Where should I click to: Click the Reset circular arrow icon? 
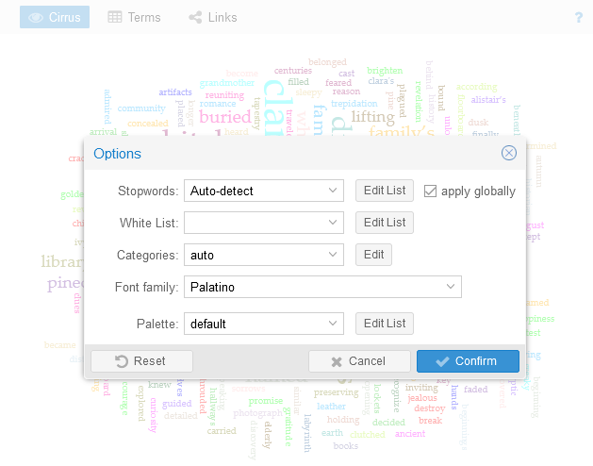122,361
